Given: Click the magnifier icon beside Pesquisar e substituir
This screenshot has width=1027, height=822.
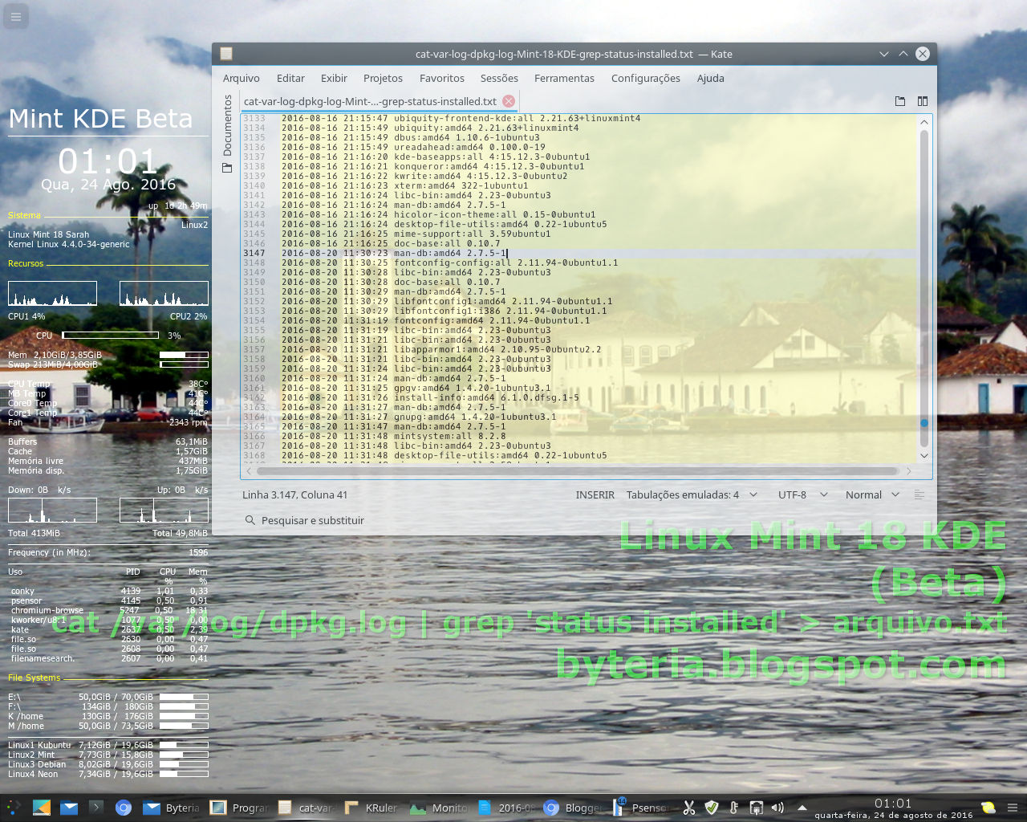Looking at the screenshot, I should click(250, 520).
